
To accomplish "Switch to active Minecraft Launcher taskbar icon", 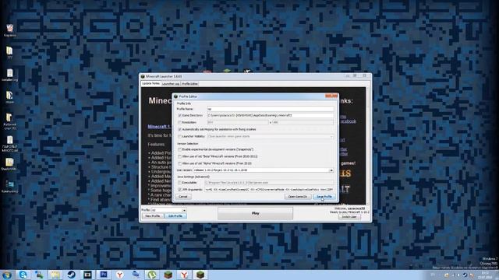I will tap(200, 275).
